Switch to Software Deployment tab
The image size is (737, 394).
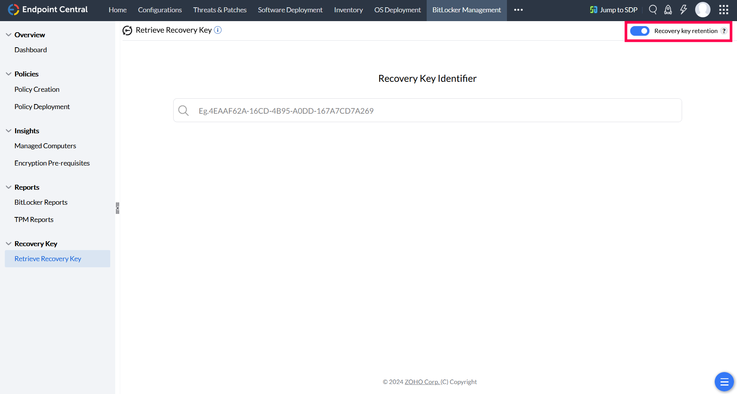[290, 10]
